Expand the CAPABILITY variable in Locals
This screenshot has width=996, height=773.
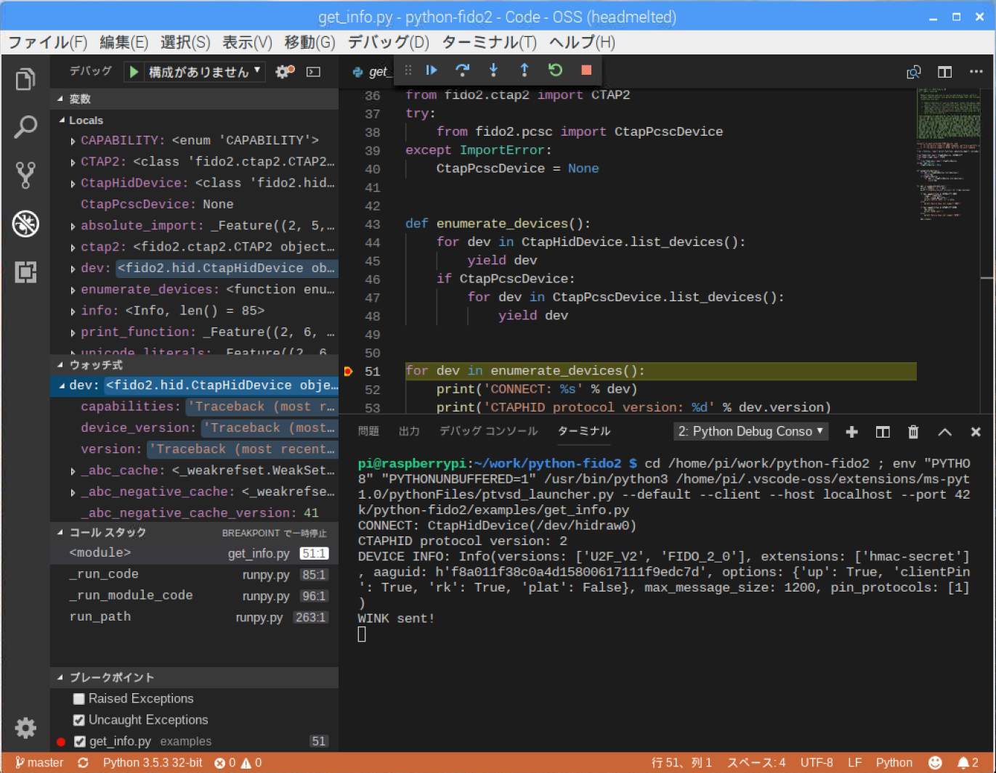(73, 141)
